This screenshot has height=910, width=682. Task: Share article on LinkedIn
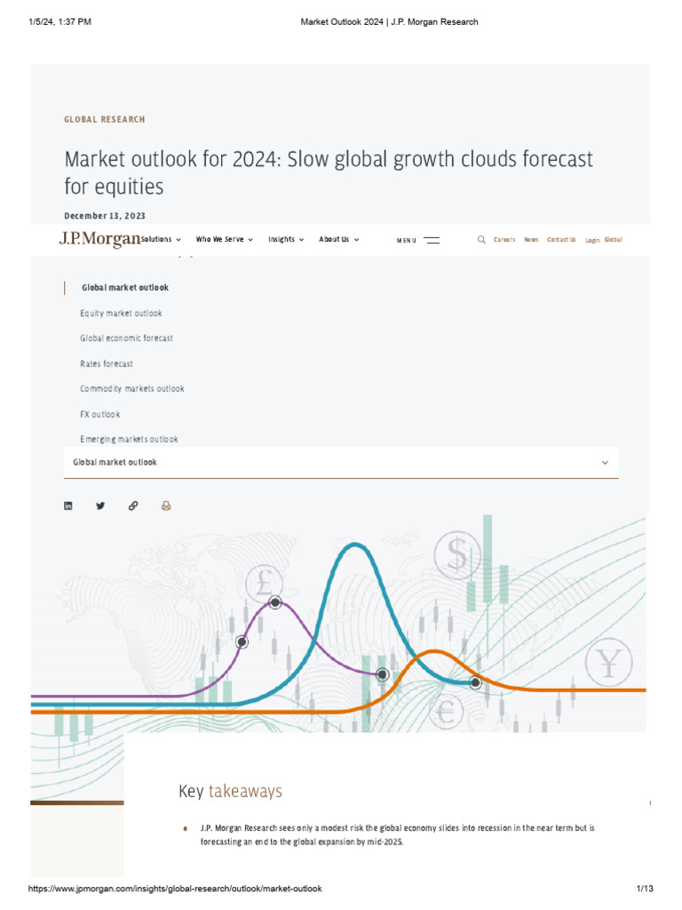coord(68,506)
